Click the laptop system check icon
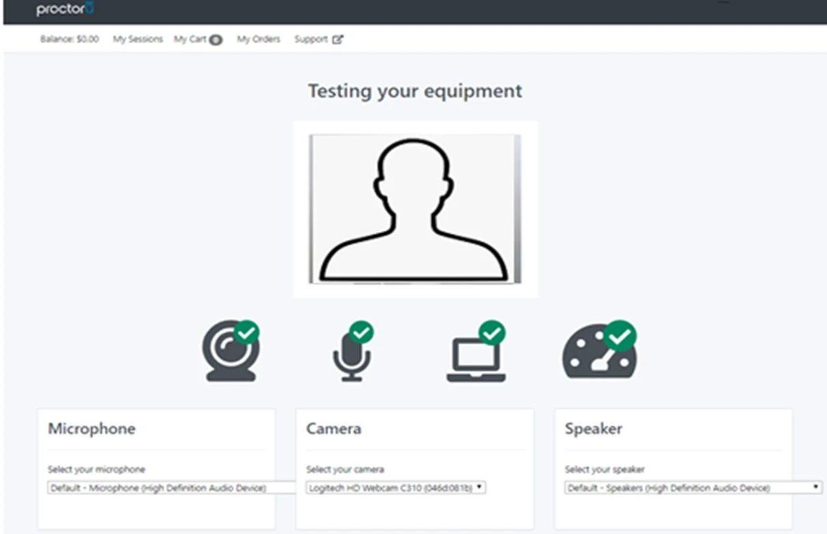The width and height of the screenshot is (827, 534). [476, 351]
